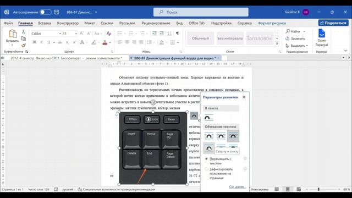
Task: Decrease paragraph indent
Action: 155,34
